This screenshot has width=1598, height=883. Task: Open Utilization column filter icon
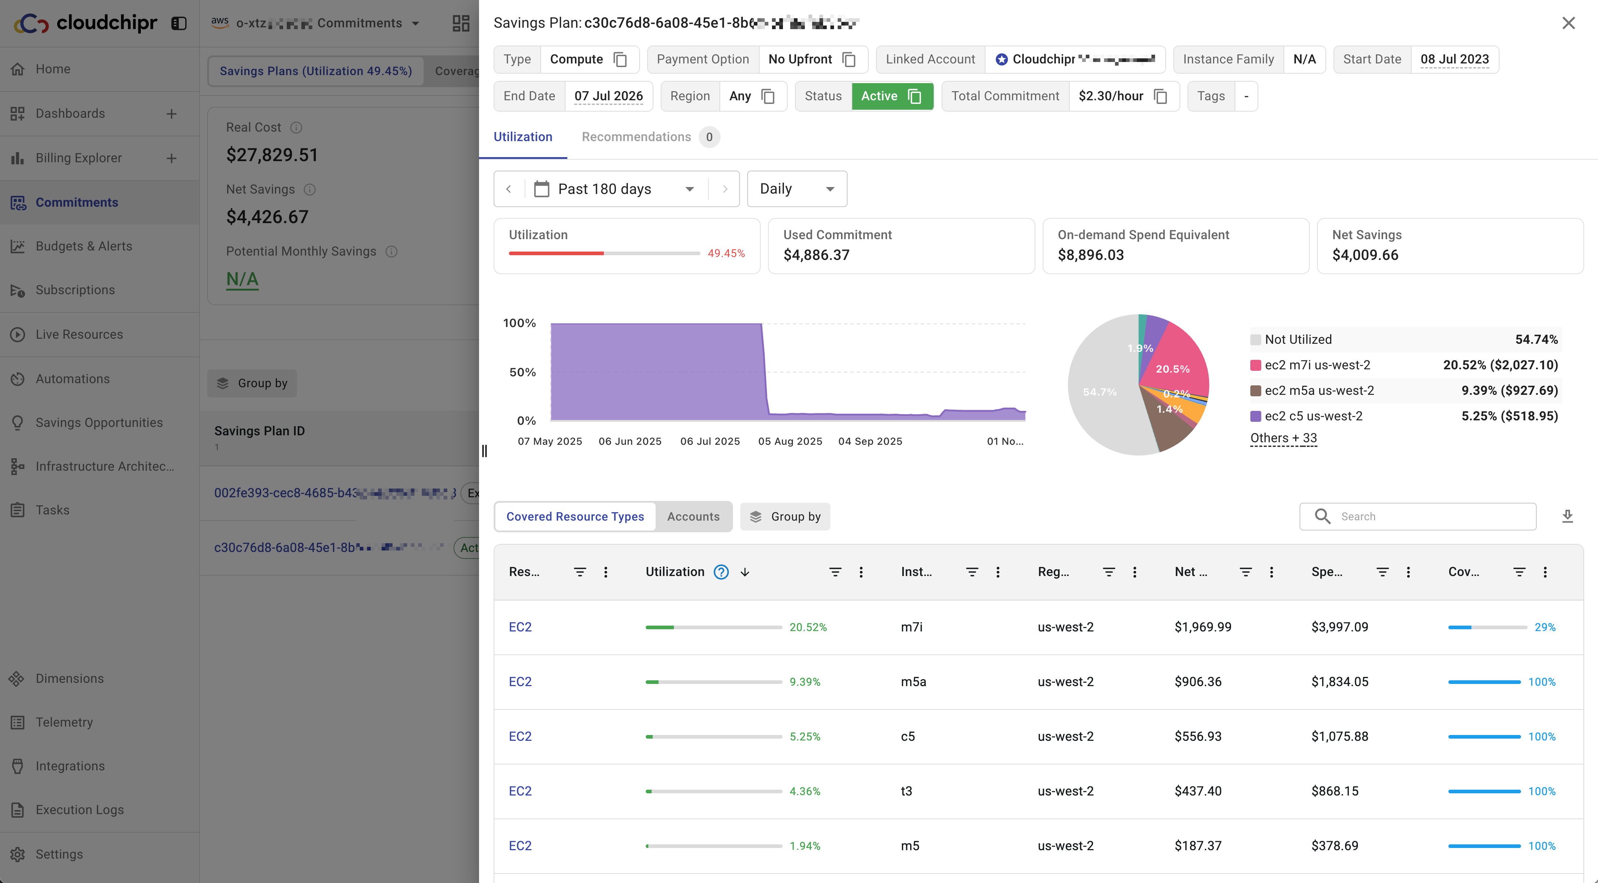(x=835, y=572)
